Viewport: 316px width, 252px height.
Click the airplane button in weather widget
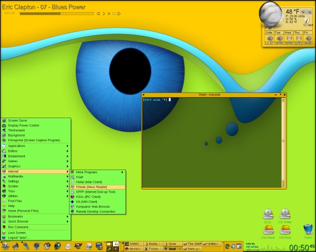coord(303,12)
